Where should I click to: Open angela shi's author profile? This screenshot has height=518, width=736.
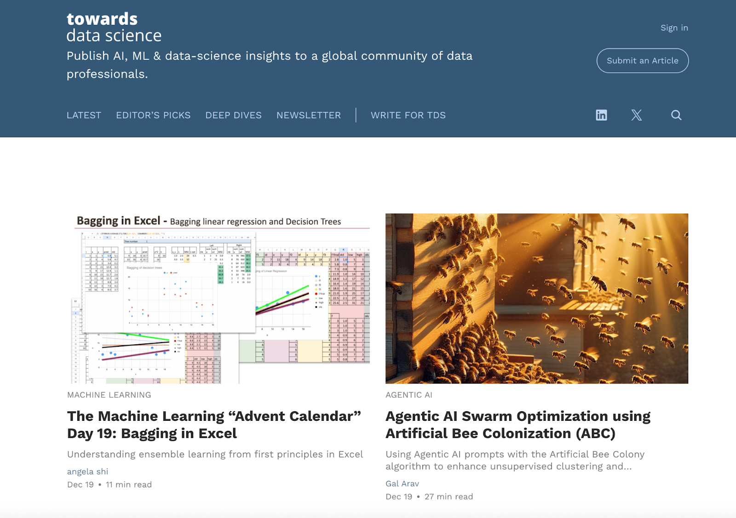[x=87, y=471]
